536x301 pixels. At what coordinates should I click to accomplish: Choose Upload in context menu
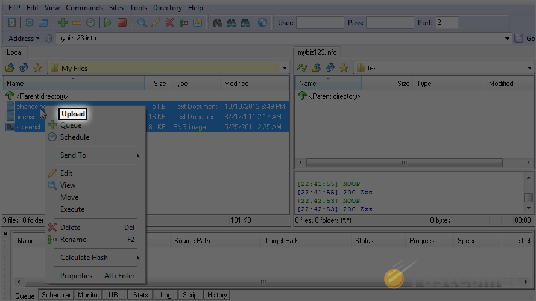click(x=73, y=114)
